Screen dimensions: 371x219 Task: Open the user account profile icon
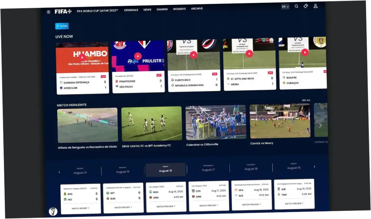tap(315, 6)
